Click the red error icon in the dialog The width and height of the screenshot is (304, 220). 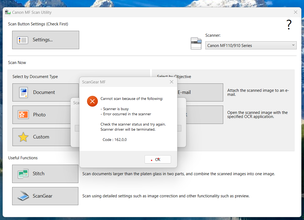click(92, 101)
